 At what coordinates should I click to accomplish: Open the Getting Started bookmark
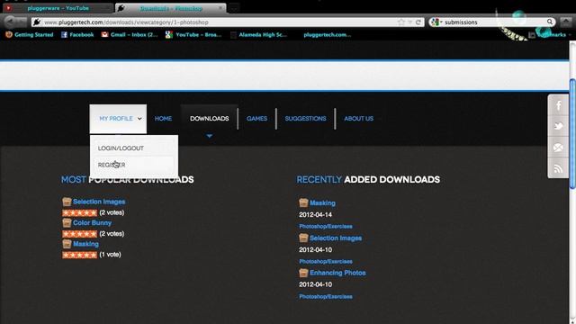(x=30, y=34)
